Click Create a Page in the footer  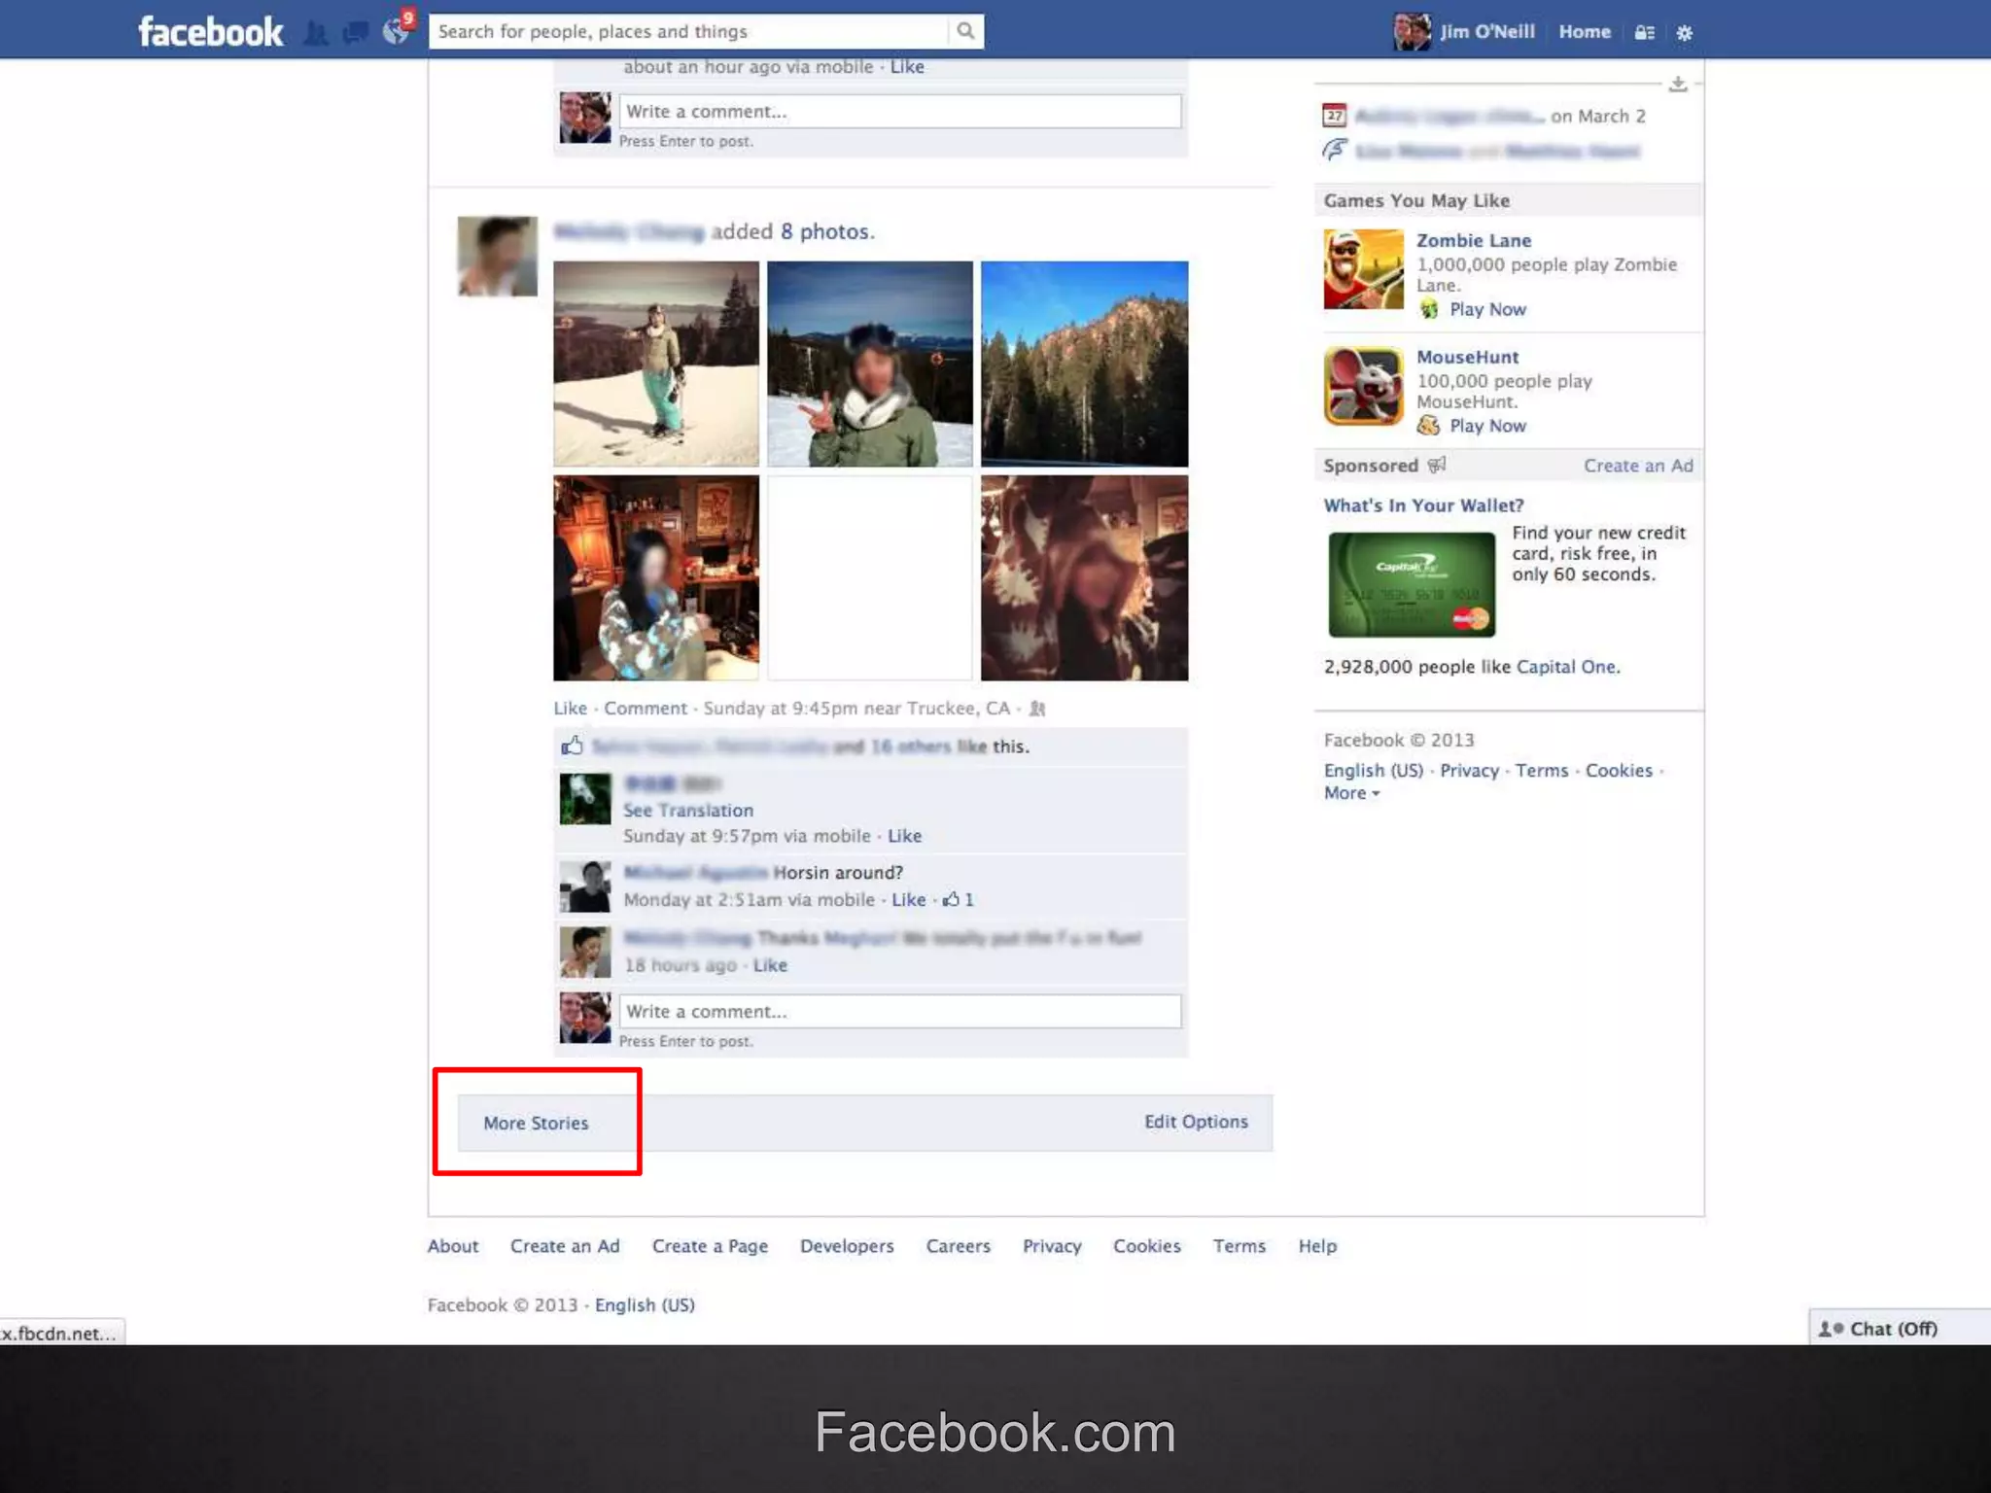click(710, 1246)
